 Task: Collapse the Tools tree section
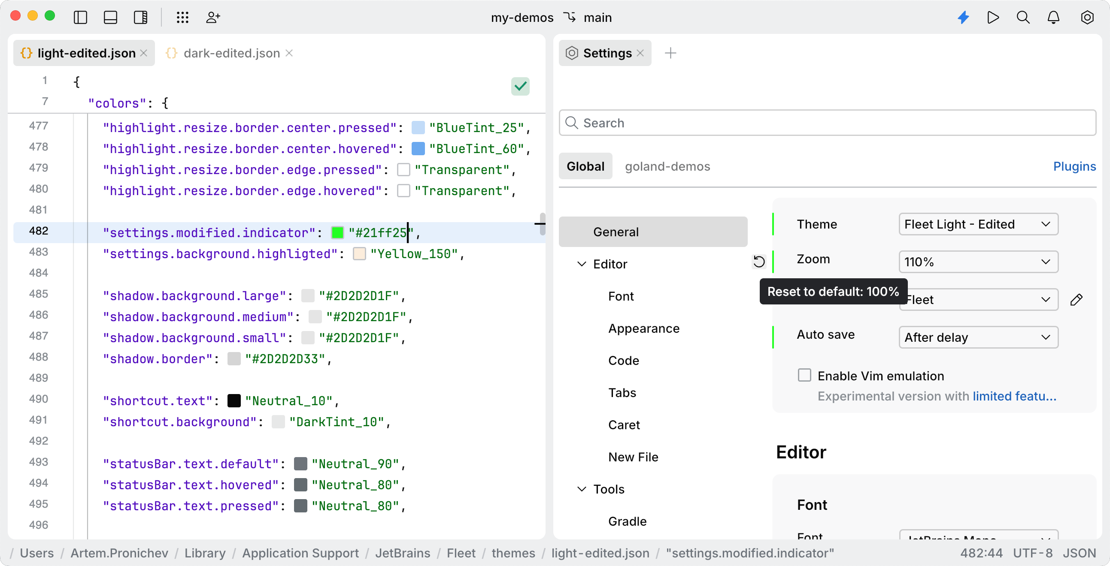pos(582,489)
